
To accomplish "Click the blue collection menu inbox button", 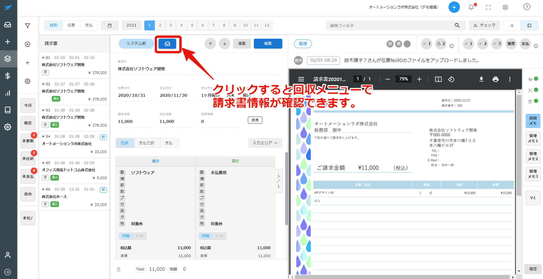I will click(x=167, y=44).
